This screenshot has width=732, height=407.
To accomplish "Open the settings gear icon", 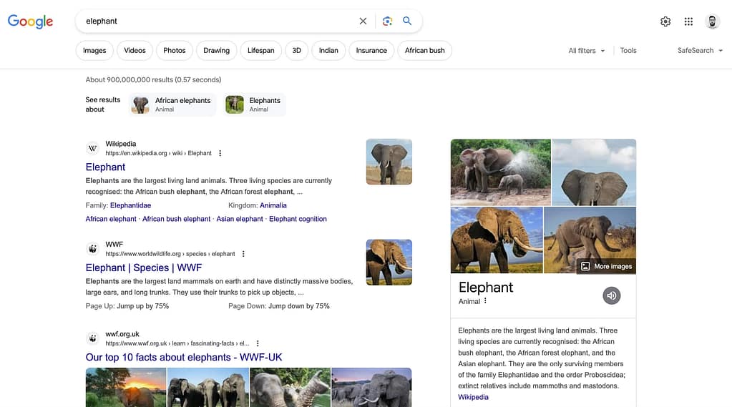I will [x=665, y=21].
